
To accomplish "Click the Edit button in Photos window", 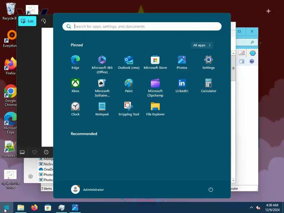I will pyautogui.click(x=27, y=21).
